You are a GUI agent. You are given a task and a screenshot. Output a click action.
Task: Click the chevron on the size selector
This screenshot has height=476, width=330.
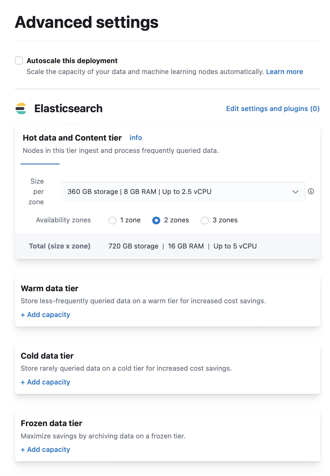(x=295, y=191)
